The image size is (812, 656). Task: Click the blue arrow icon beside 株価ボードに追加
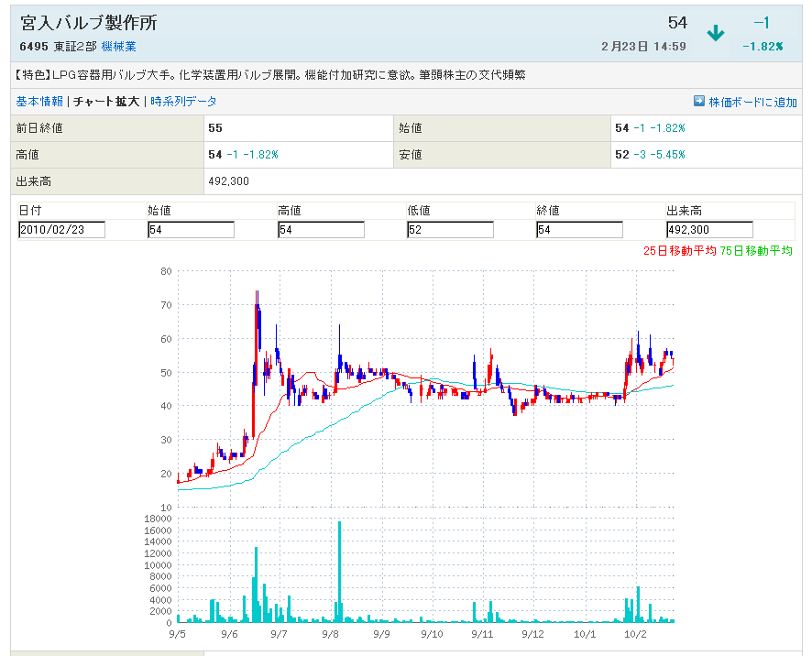[x=699, y=101]
